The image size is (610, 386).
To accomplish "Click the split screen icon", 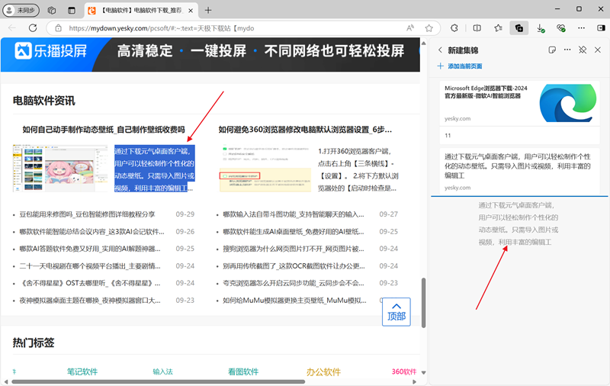I will (x=477, y=27).
